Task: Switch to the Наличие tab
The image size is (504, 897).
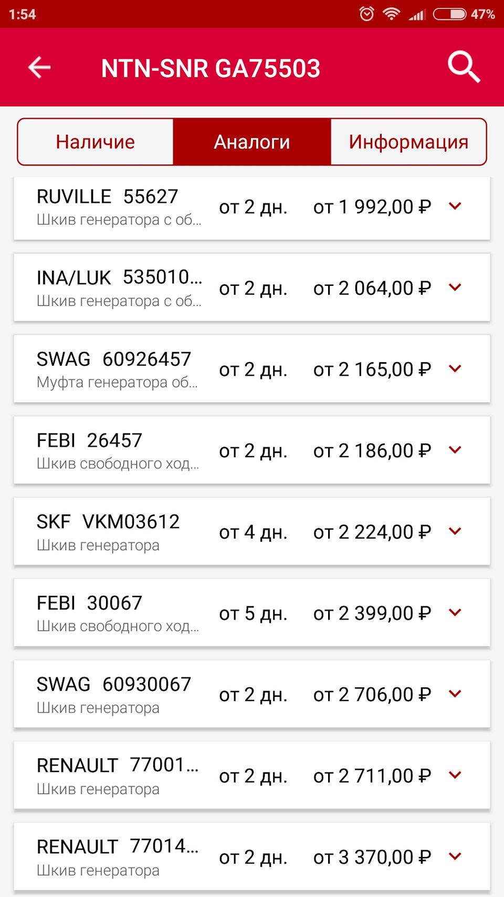Action: pos(96,142)
